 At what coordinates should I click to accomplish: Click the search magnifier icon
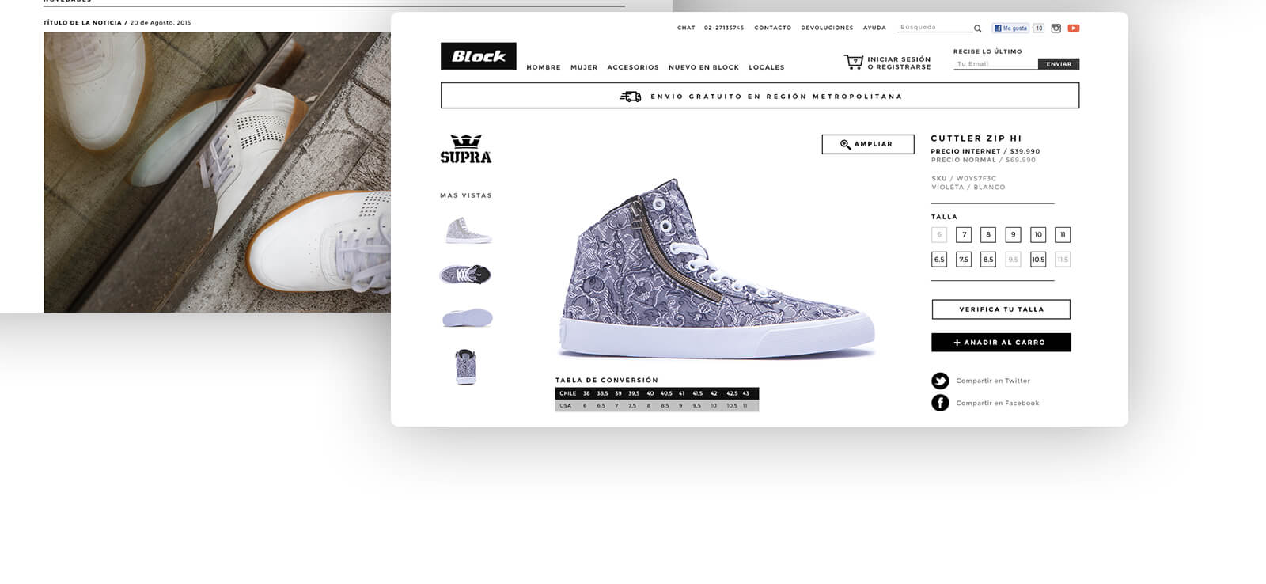[978, 28]
